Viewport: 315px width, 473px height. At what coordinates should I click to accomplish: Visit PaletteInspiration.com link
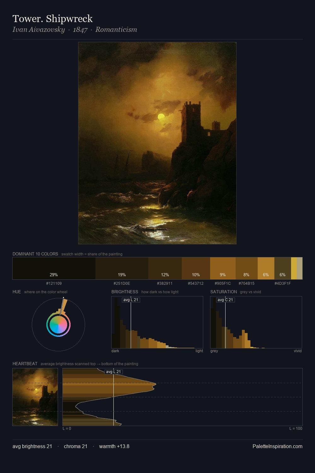tap(278, 446)
